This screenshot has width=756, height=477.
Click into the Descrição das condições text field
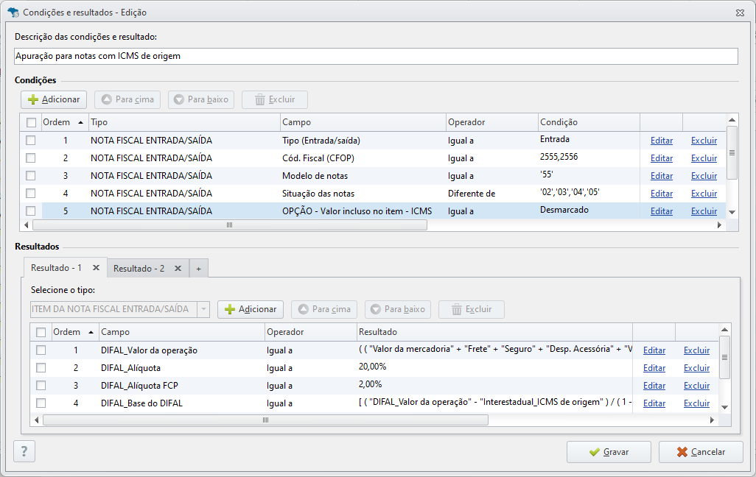coord(376,56)
